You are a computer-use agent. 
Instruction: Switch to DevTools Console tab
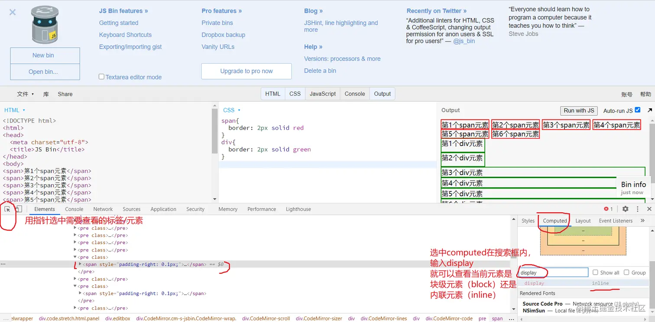click(x=74, y=209)
